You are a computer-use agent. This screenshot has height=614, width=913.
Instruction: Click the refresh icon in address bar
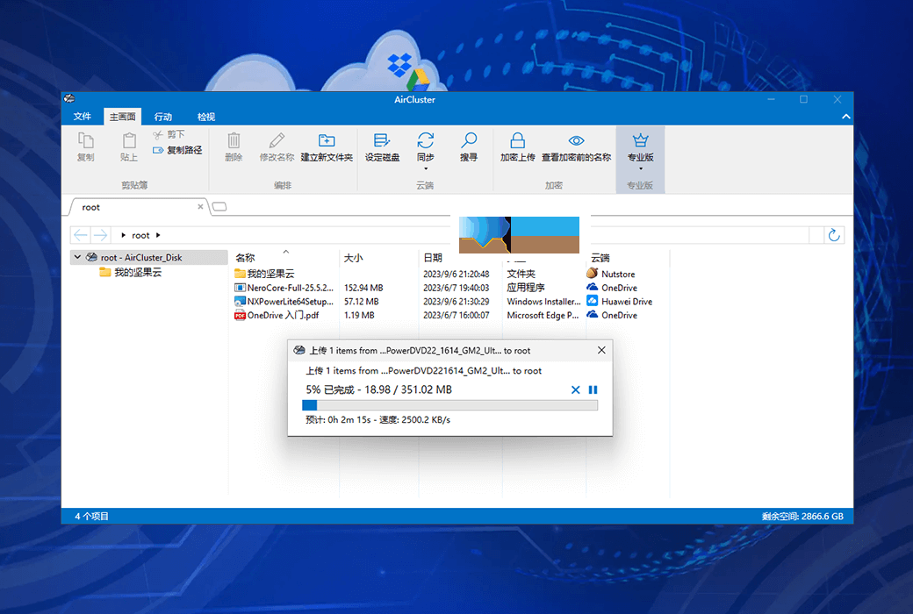point(834,235)
